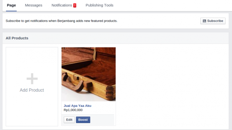This screenshot has width=232, height=130.
Task: Click the footer strip beside the Boost button
Action: point(102,120)
